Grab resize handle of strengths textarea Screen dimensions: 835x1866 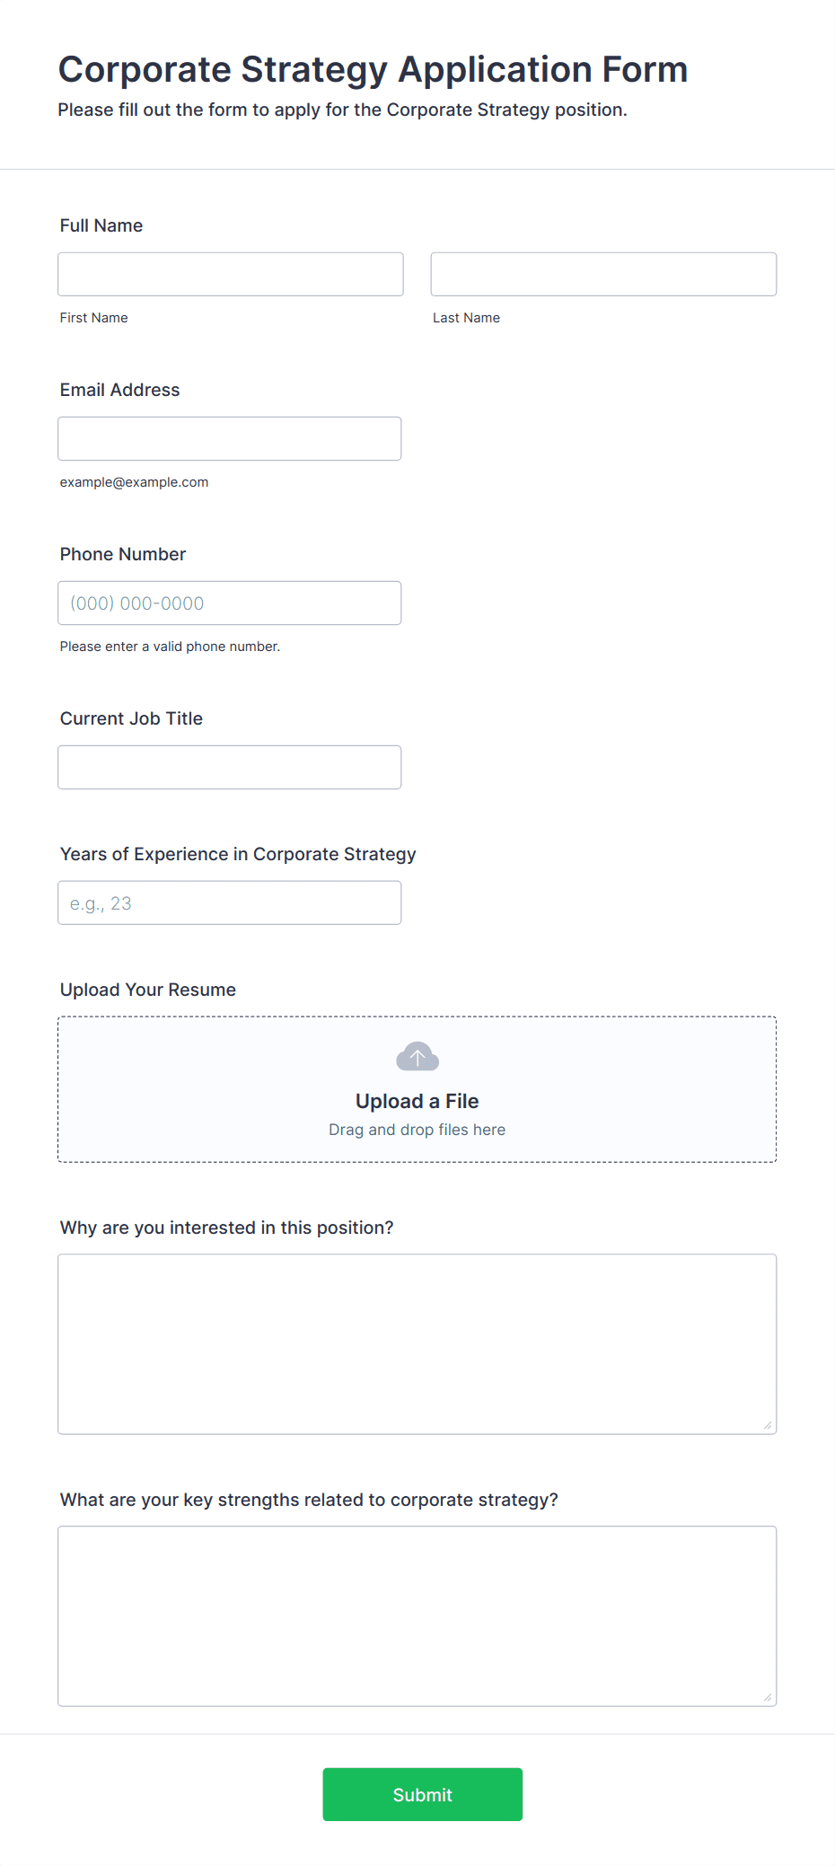click(768, 1697)
